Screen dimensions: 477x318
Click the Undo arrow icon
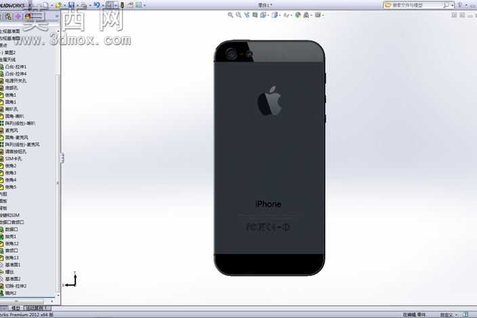(x=97, y=5)
